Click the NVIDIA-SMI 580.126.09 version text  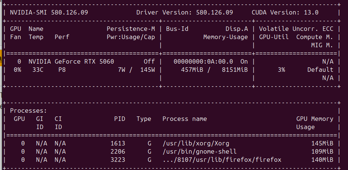(x=49, y=12)
